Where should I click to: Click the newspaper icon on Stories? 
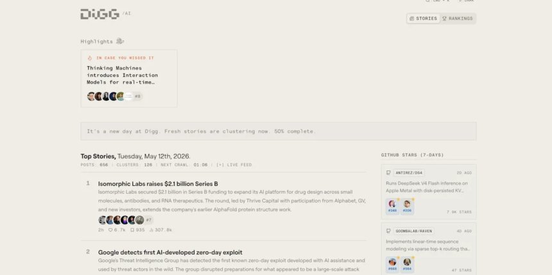coord(411,19)
